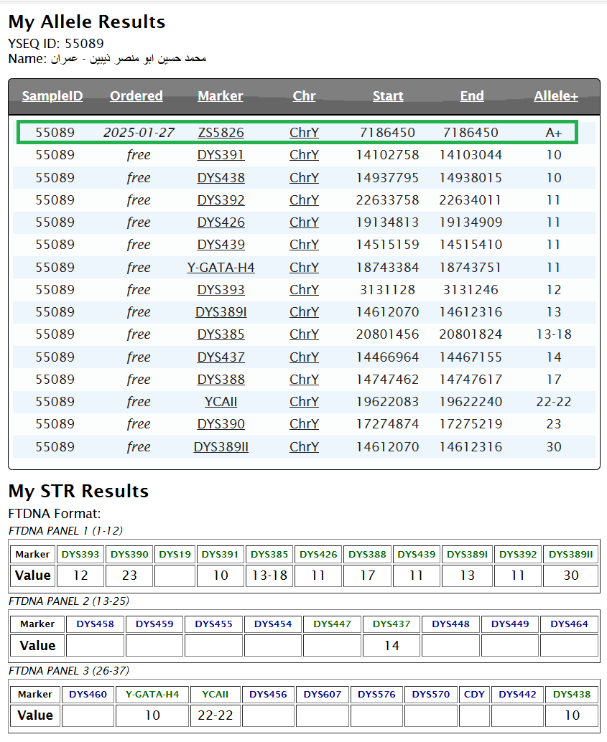Click the CDY header in FTDNA Panel 3

coord(474,694)
